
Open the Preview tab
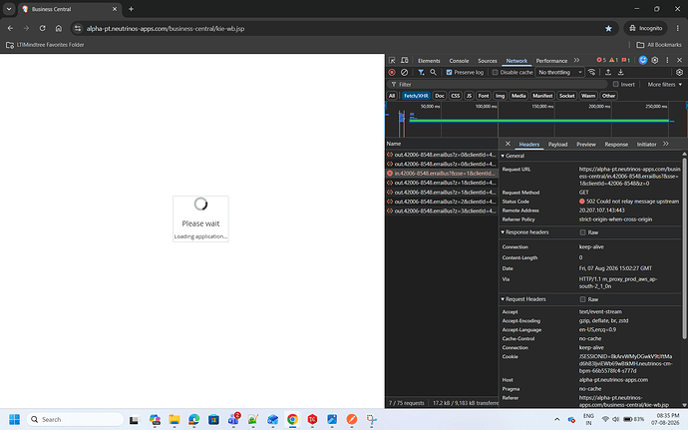click(586, 144)
